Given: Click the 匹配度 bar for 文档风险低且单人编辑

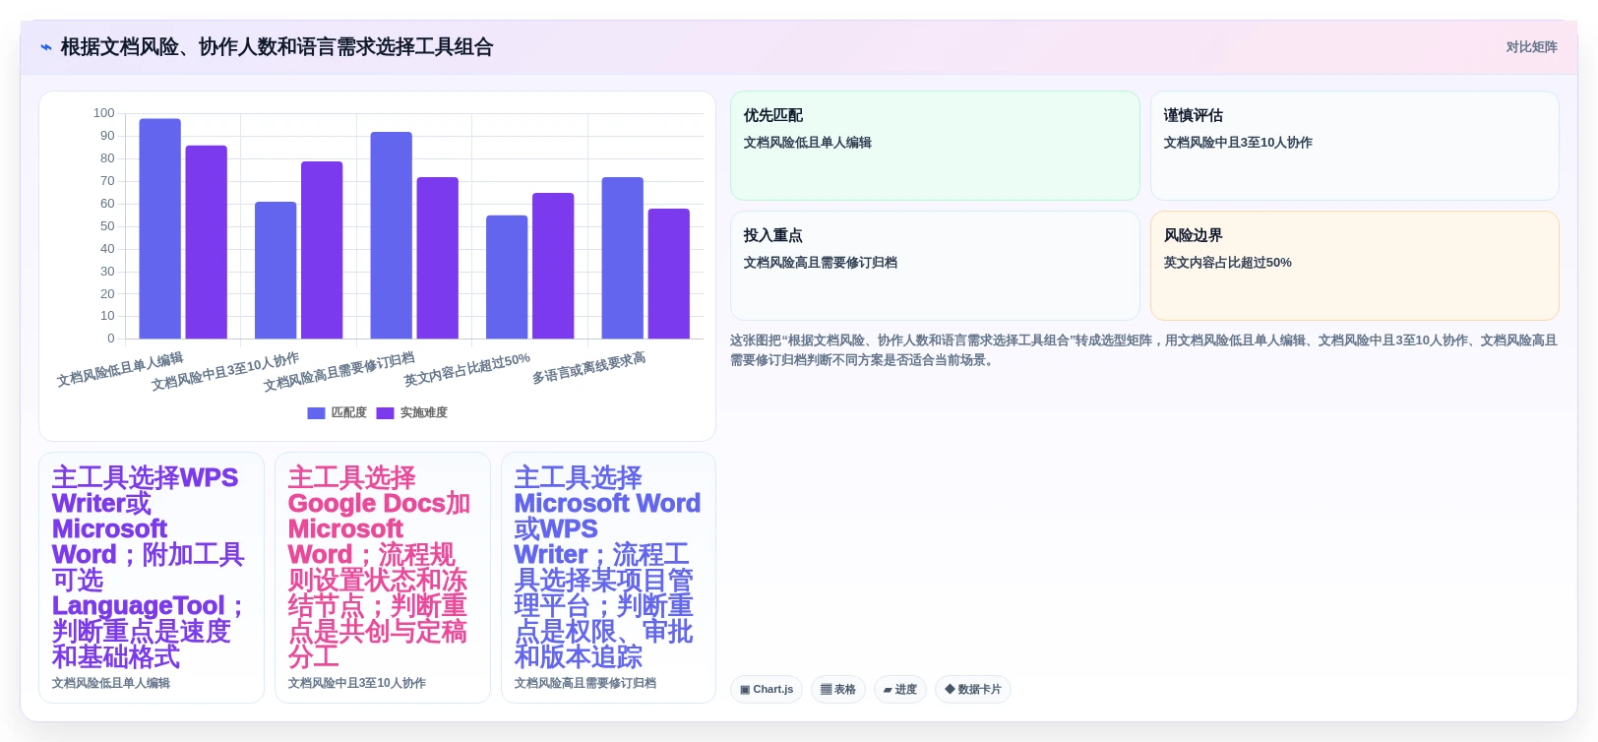Looking at the screenshot, I should (160, 229).
